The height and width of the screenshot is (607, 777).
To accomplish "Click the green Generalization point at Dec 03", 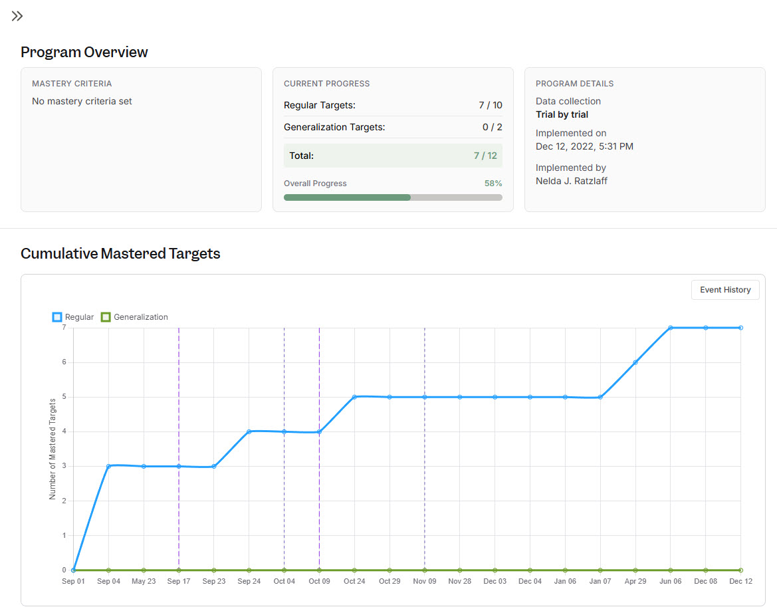I will tap(495, 570).
